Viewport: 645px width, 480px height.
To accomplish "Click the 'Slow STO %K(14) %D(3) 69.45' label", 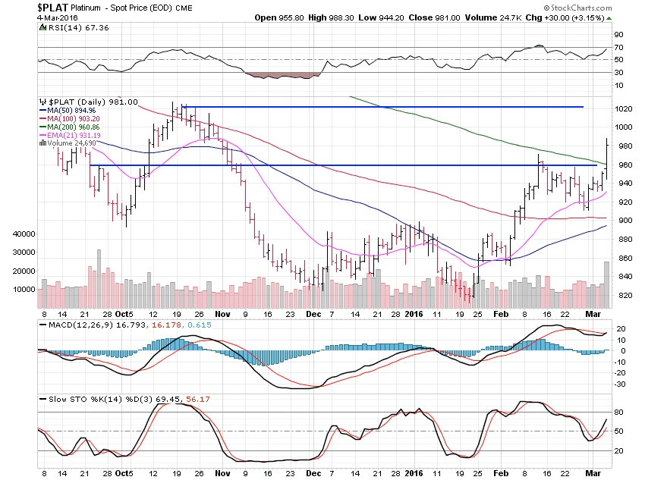I will pos(115,399).
